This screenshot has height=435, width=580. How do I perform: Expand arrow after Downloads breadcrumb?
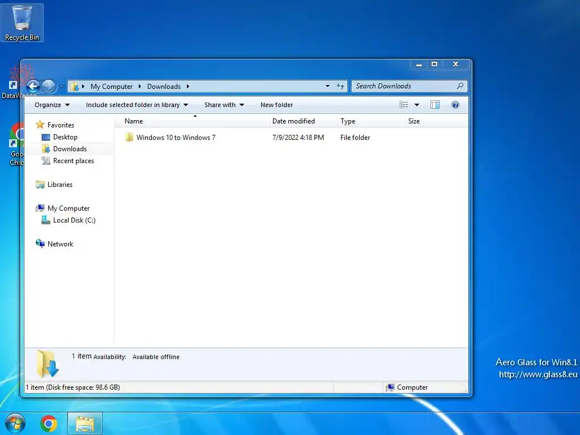187,86
